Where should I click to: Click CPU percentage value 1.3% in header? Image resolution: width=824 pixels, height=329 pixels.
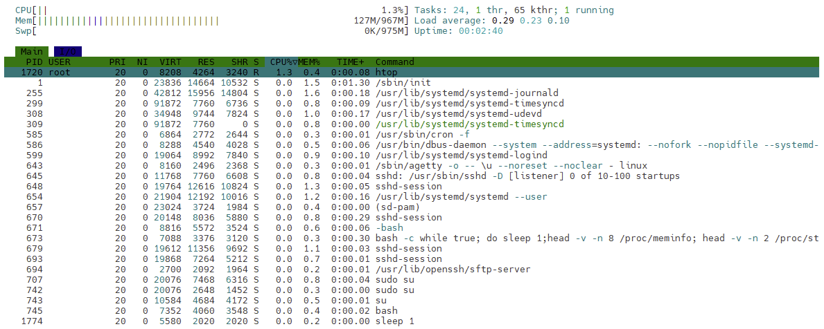click(x=392, y=10)
